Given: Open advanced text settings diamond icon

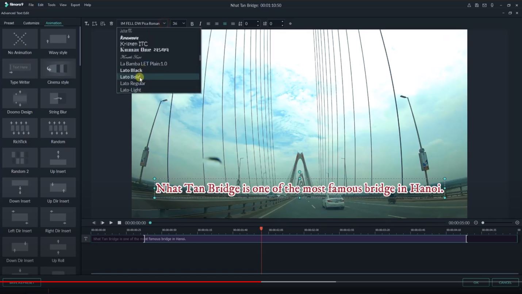Looking at the screenshot, I should point(290,23).
